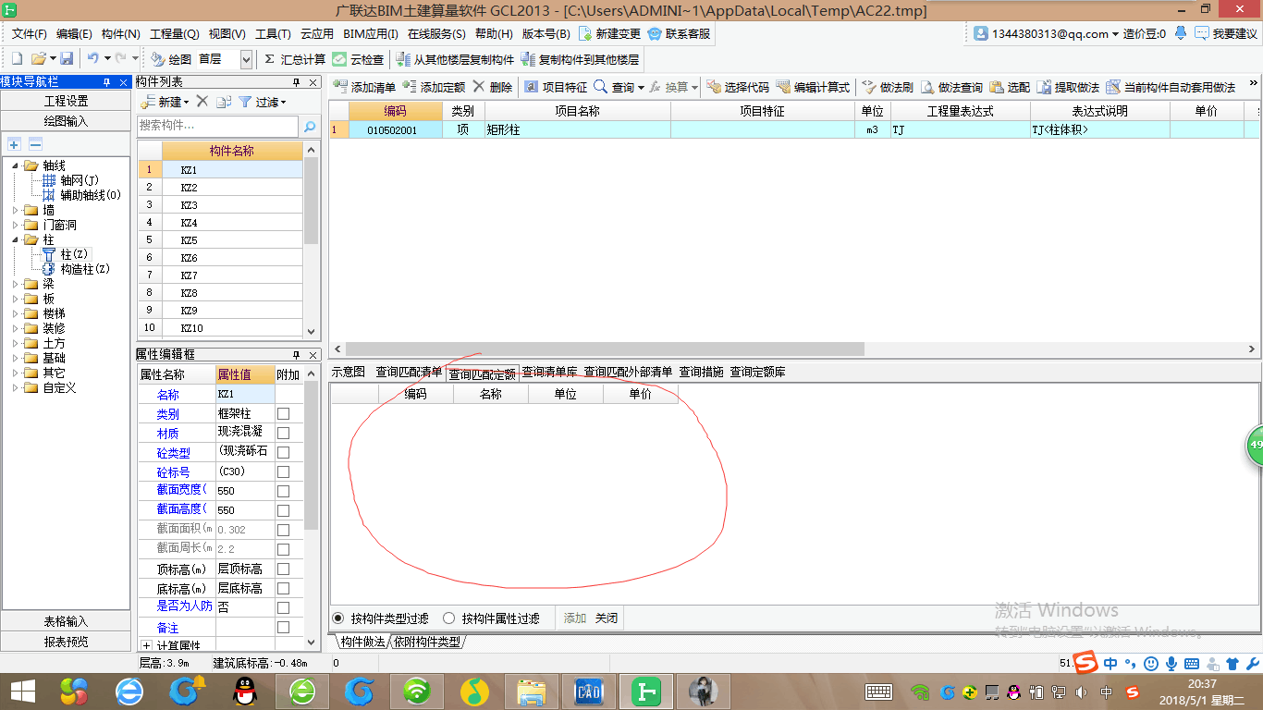Screen dimensions: 1263x710
Task: Open 工程量(Q) menu
Action: pyautogui.click(x=175, y=33)
